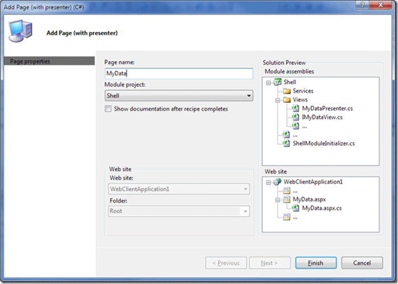Collapse the Shell tree node
Image resolution: width=398 pixels, height=284 pixels.
(x=270, y=82)
